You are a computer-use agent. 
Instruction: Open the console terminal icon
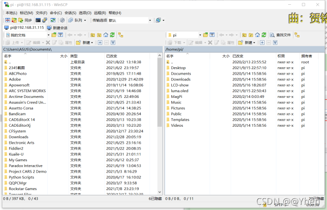(x=38, y=20)
